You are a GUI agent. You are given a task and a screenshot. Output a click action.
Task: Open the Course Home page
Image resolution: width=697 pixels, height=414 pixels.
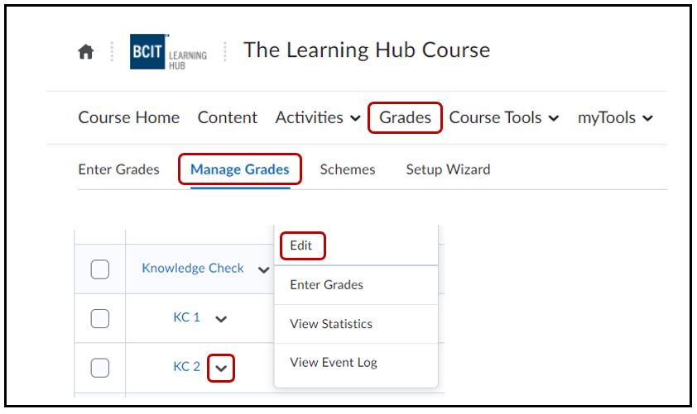(128, 117)
